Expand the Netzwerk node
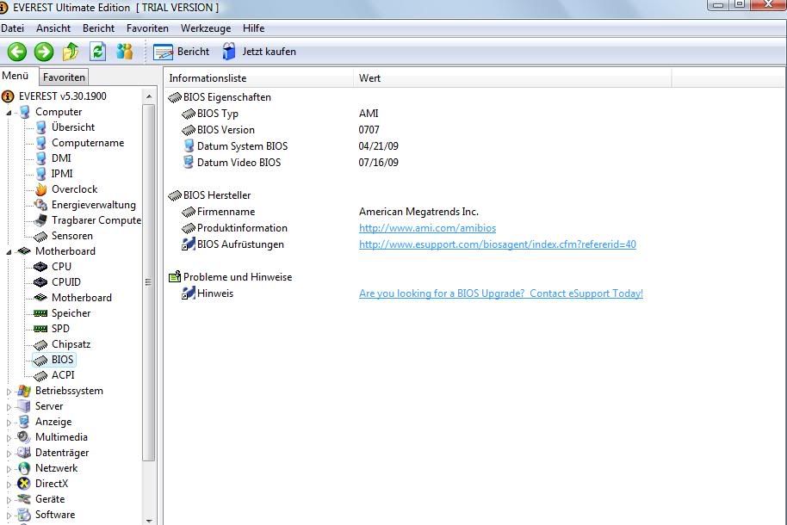 click(x=9, y=469)
